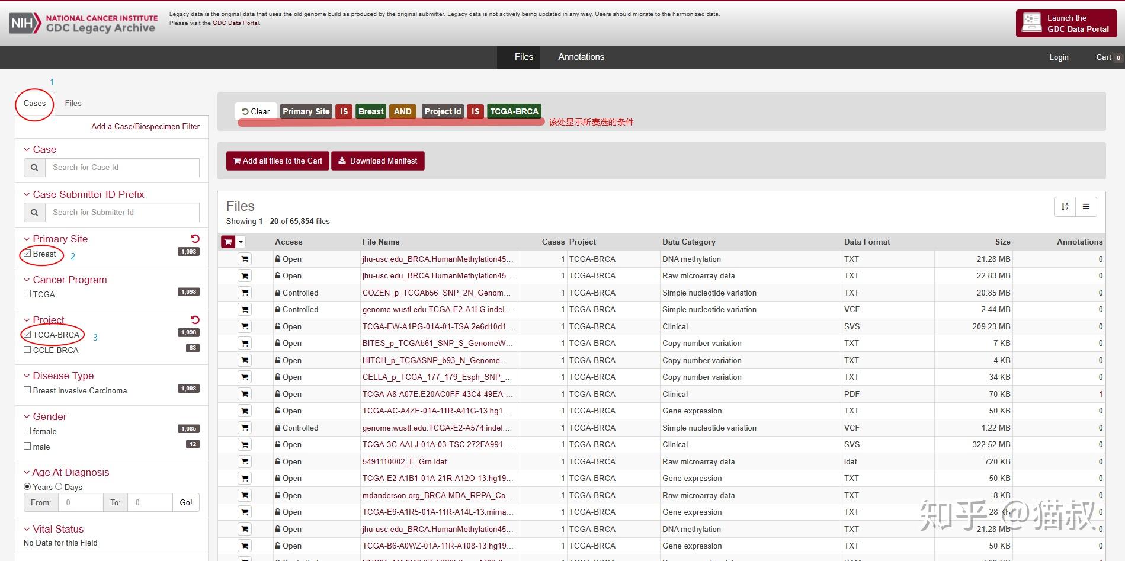Add TCGA-AC-A4ZE file to cart

click(x=245, y=411)
